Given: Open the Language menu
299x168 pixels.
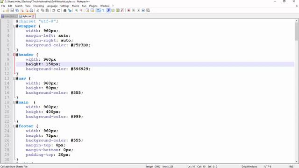Looking at the screenshot, I should 52,6.
